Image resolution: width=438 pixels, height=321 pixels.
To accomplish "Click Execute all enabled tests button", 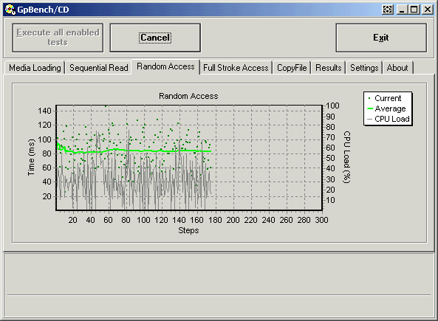I will click(x=58, y=38).
